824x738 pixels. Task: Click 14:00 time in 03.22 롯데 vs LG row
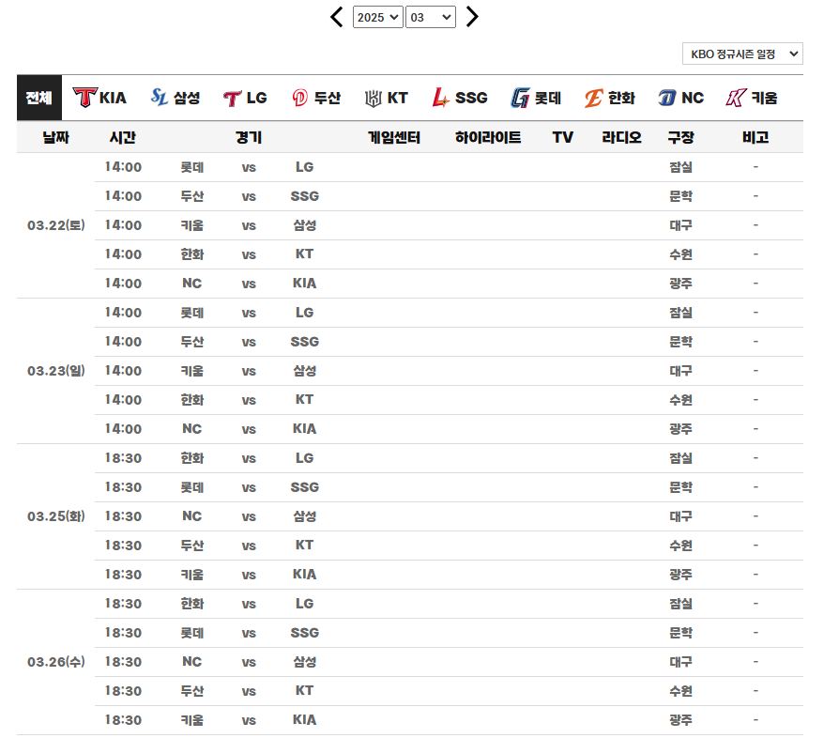[123, 167]
